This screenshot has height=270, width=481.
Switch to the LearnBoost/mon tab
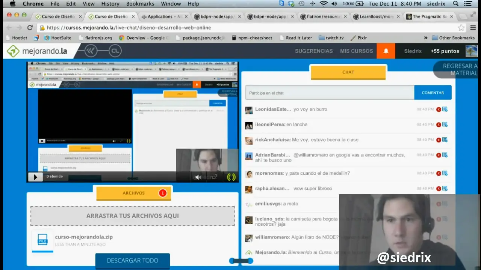[x=377, y=16]
